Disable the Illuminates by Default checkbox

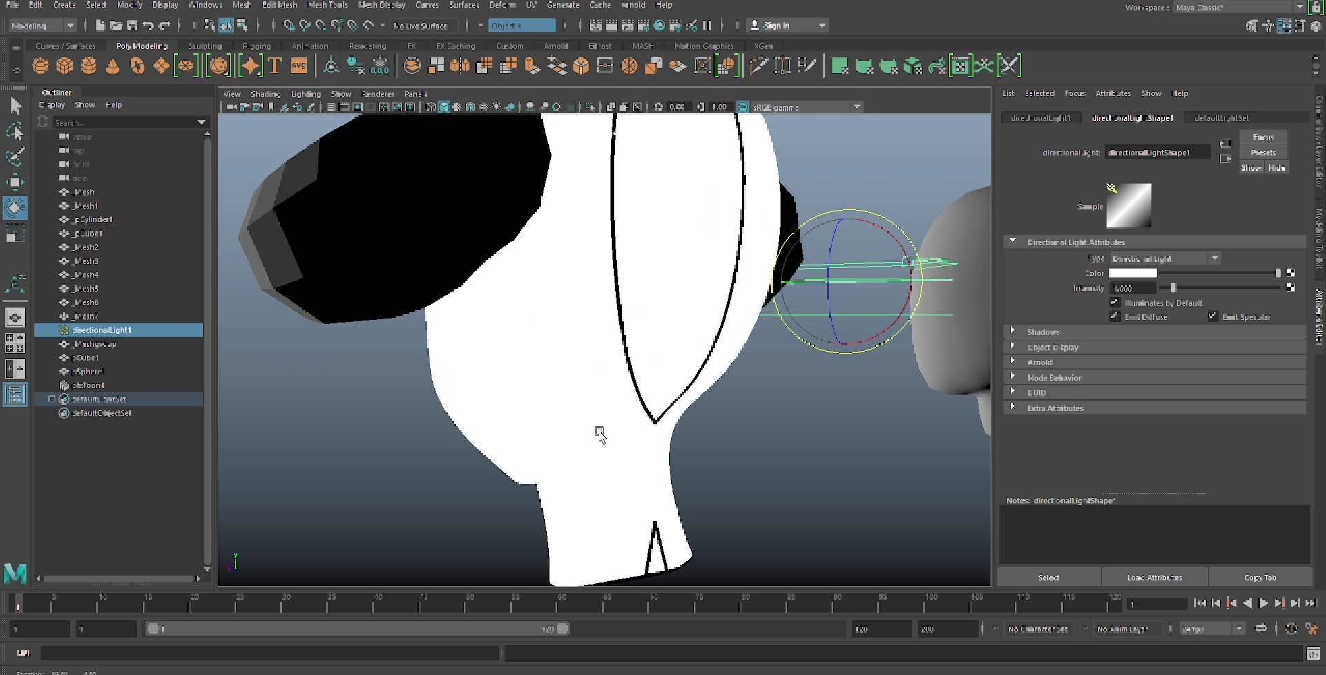coord(1115,303)
